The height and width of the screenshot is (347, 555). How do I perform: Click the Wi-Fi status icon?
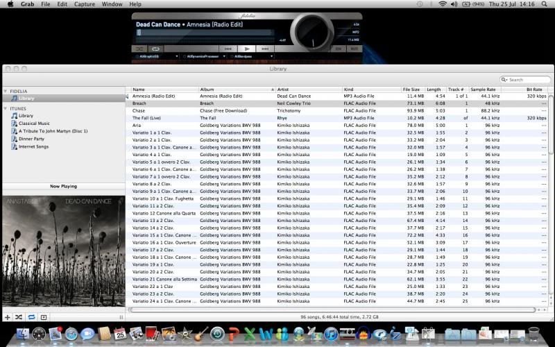[443, 4]
